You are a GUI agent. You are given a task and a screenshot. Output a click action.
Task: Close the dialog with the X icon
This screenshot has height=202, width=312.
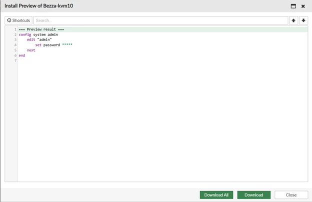click(303, 6)
